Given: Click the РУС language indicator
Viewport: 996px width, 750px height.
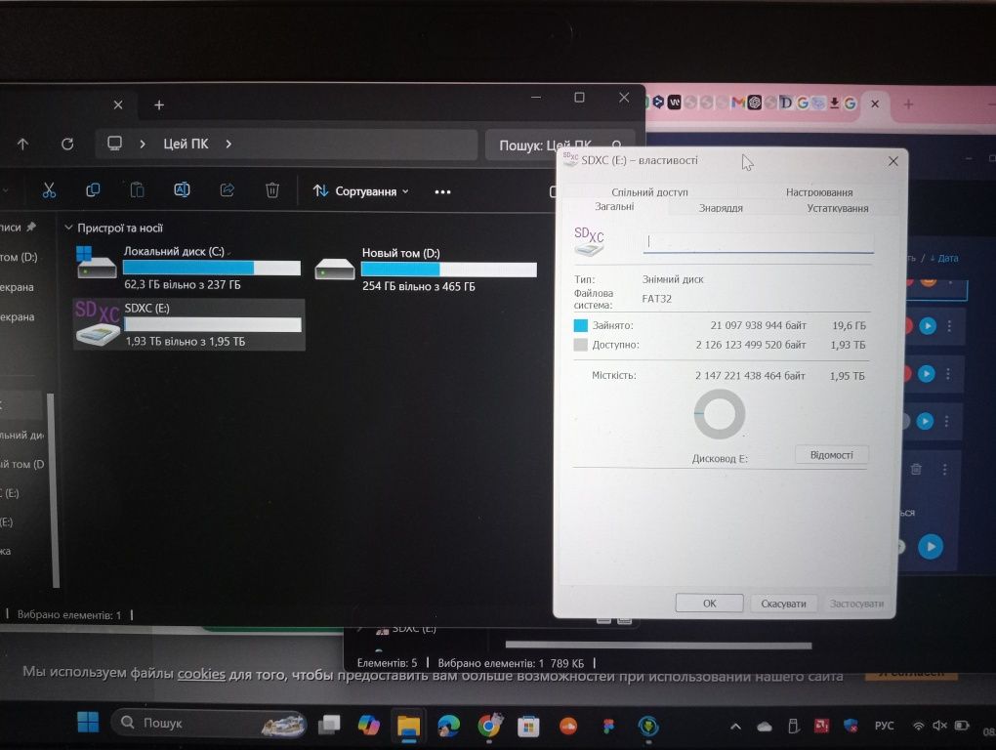Looking at the screenshot, I should coord(884,726).
